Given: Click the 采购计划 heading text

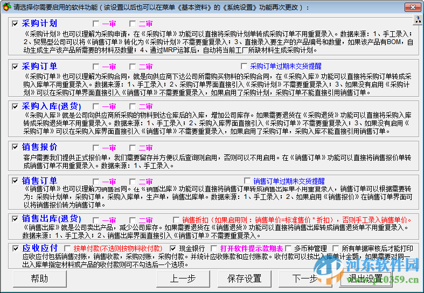Looking at the screenshot, I should (39, 24).
